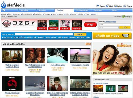The height and width of the screenshot is (98, 133).
Task: Open Humor video category link
Action: coord(54,37)
